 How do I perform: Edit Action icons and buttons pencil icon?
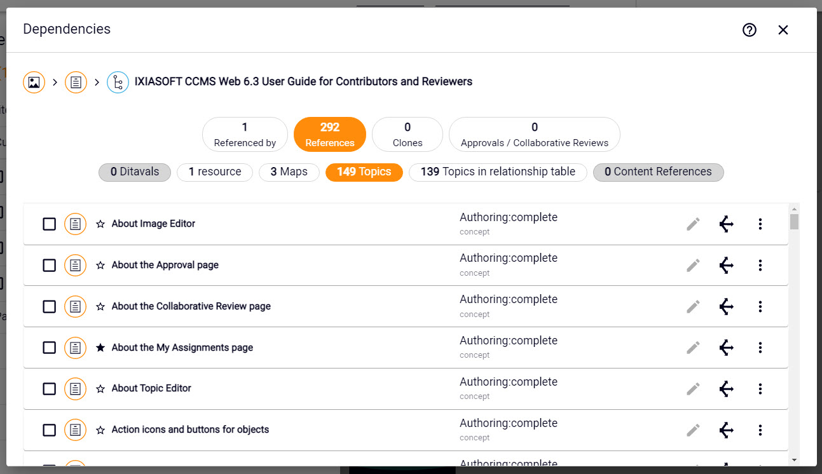click(x=693, y=430)
